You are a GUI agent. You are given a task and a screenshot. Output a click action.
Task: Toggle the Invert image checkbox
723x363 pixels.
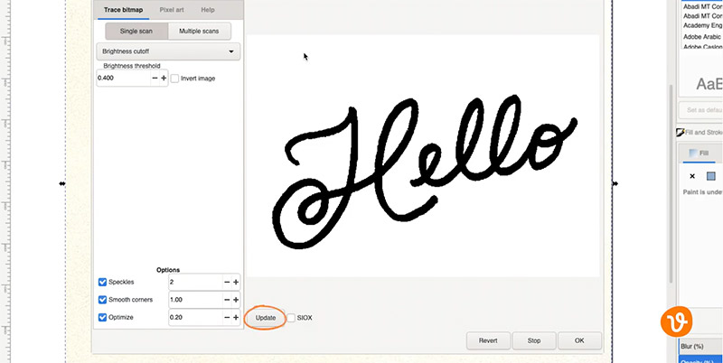[174, 79]
